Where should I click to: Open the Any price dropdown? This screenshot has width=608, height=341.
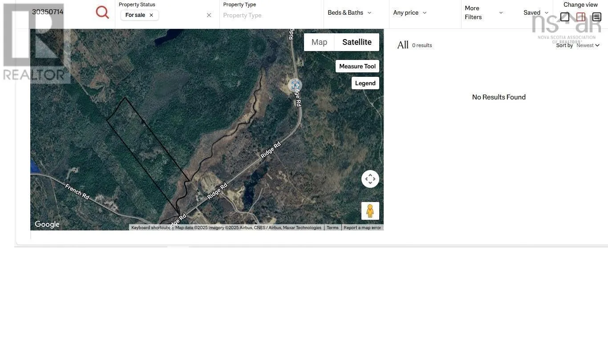tap(409, 13)
